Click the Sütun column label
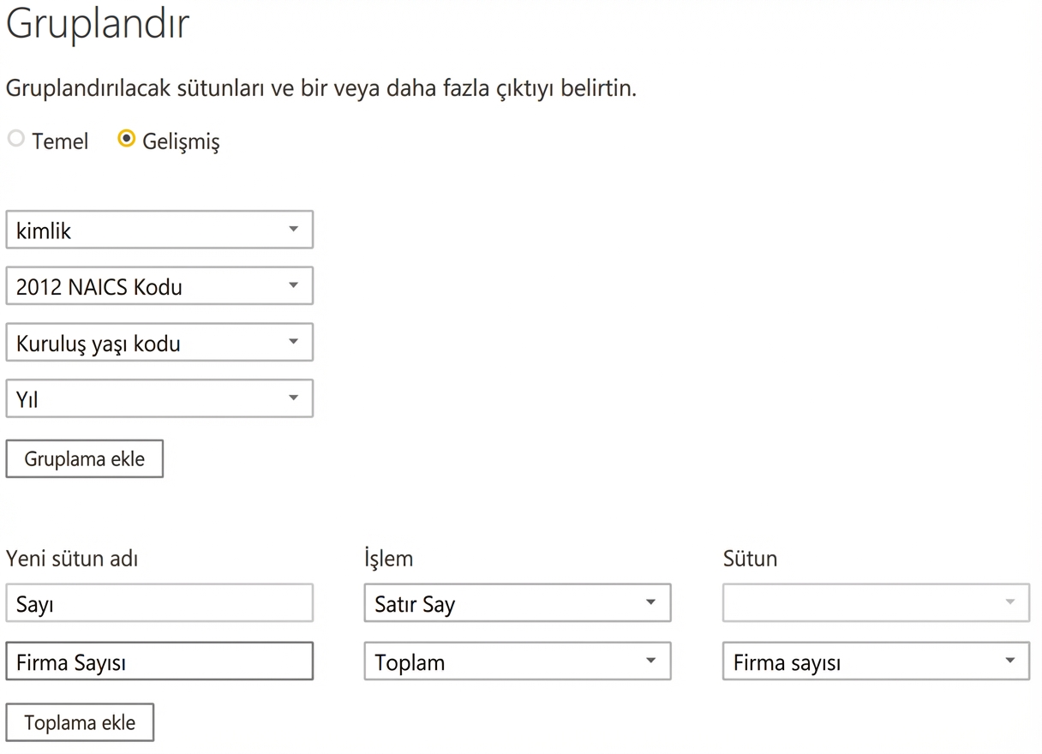 click(750, 559)
